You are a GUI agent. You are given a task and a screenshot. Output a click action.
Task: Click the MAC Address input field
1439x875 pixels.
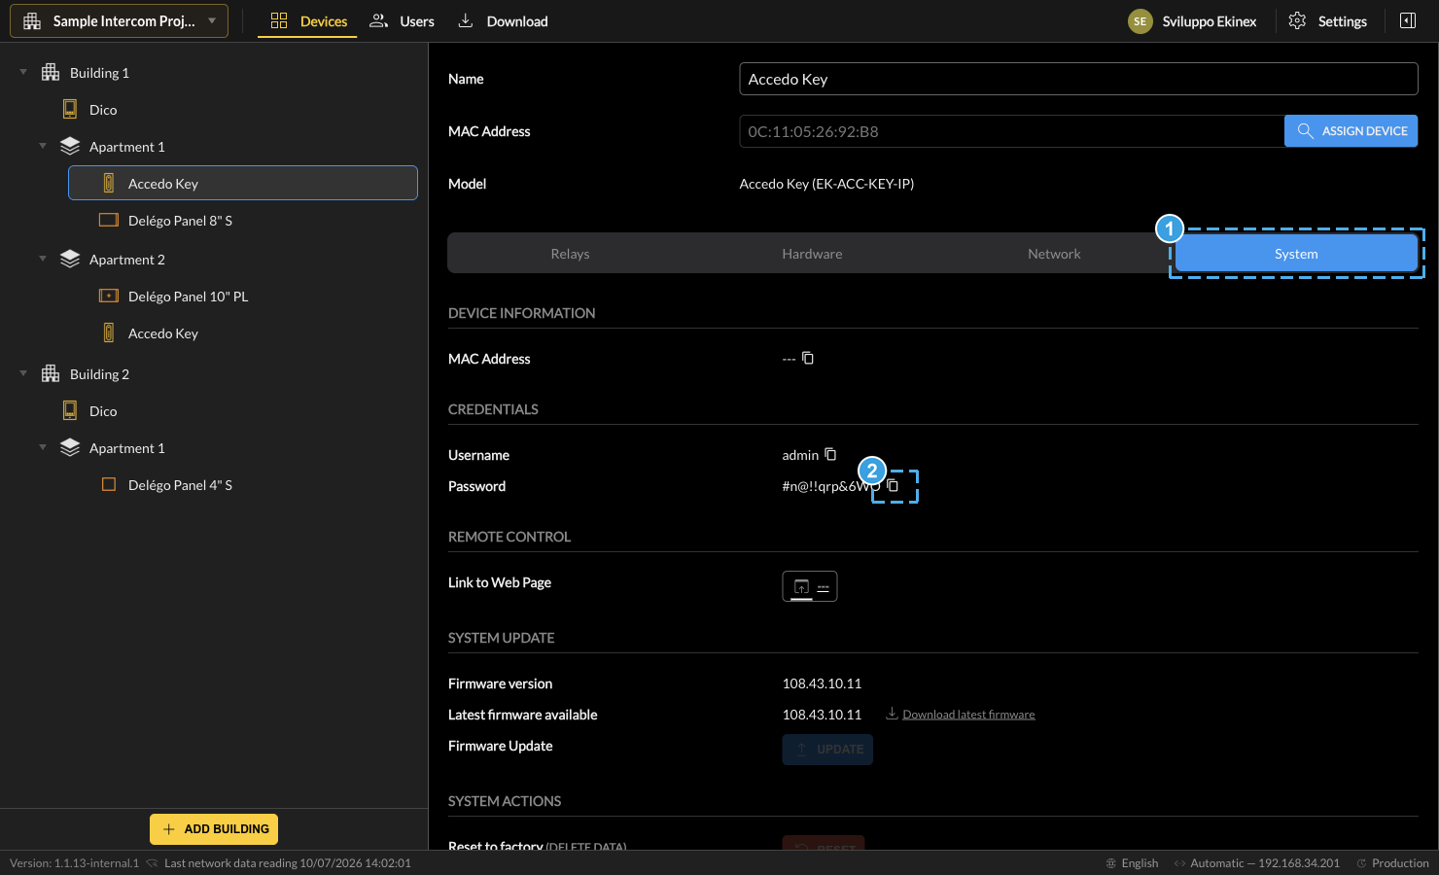[x=1011, y=131]
